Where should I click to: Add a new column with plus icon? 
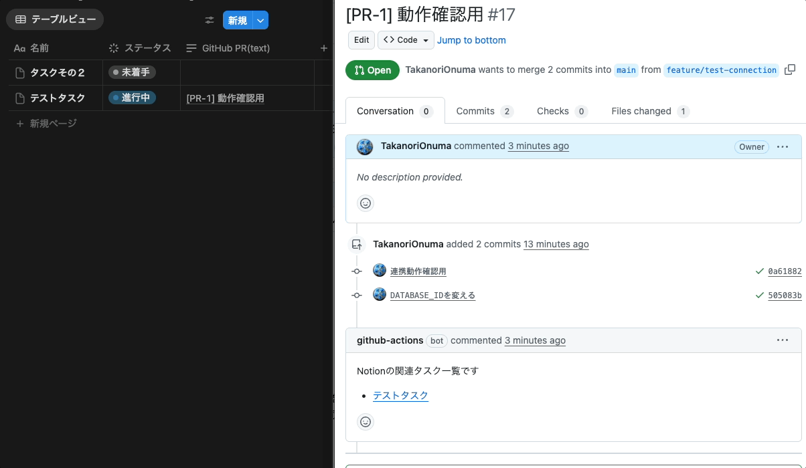tap(324, 48)
